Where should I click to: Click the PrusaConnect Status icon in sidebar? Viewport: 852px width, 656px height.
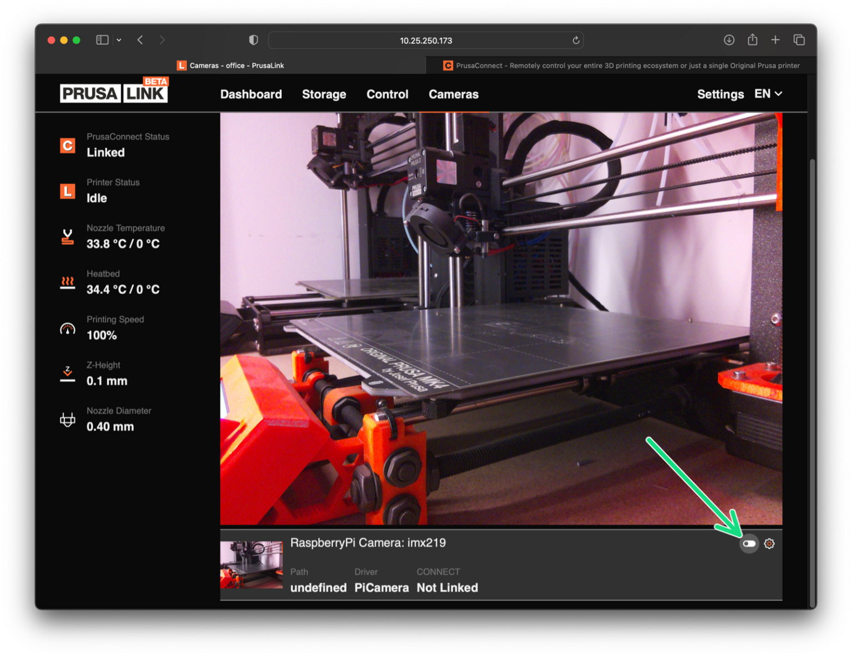(67, 145)
